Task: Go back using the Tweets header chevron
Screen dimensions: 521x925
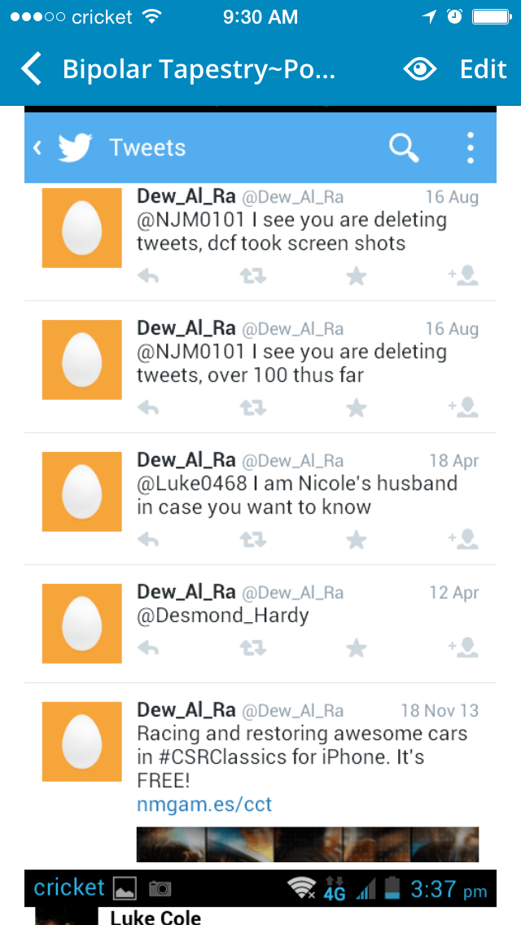Action: tap(37, 147)
